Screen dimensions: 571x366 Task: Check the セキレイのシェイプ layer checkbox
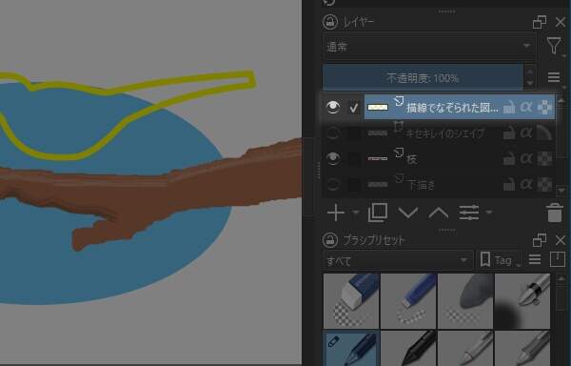click(354, 133)
